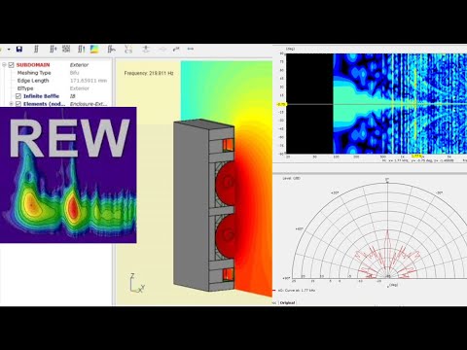Toggle the Elements (nod... checkbox
The image size is (467, 350).
point(18,104)
